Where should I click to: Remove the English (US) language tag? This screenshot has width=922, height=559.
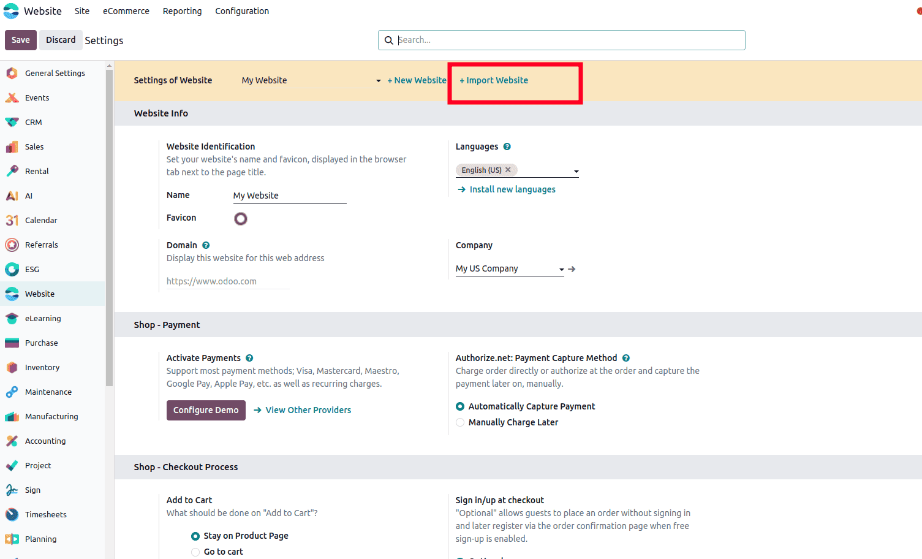[508, 170]
